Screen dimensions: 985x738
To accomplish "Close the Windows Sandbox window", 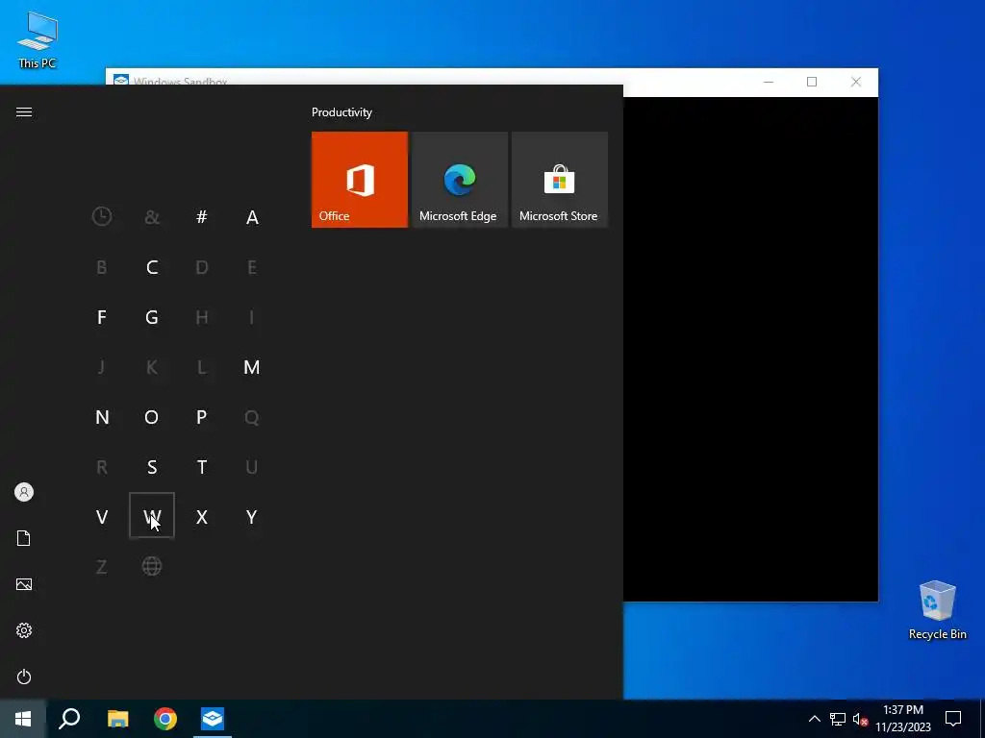I will pos(855,83).
